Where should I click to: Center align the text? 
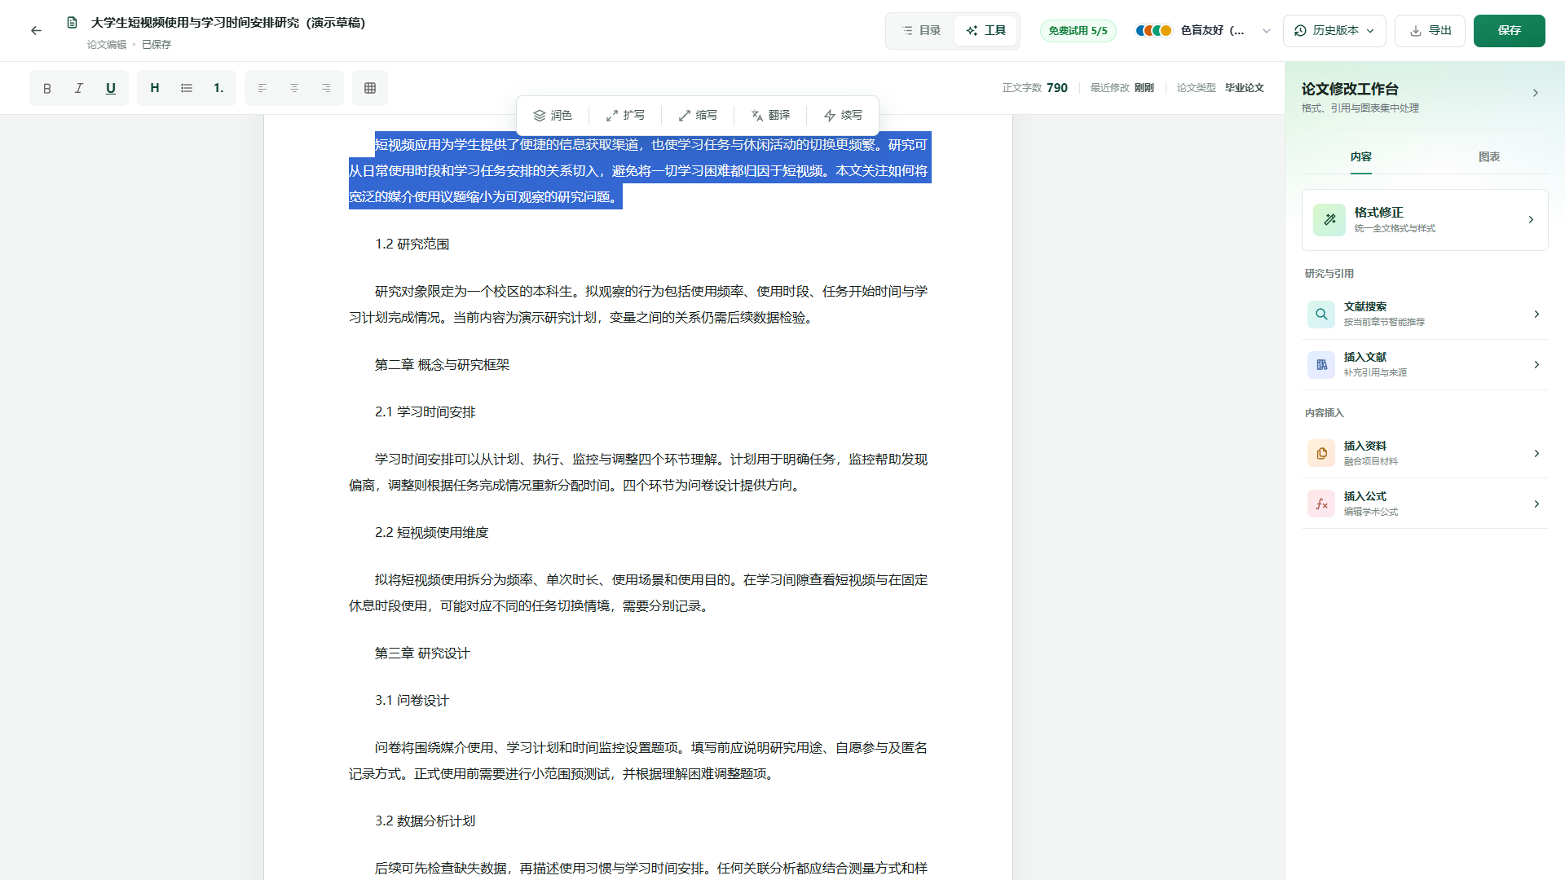[294, 88]
